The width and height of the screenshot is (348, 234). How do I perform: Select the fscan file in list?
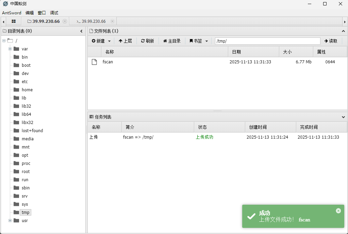coord(108,62)
